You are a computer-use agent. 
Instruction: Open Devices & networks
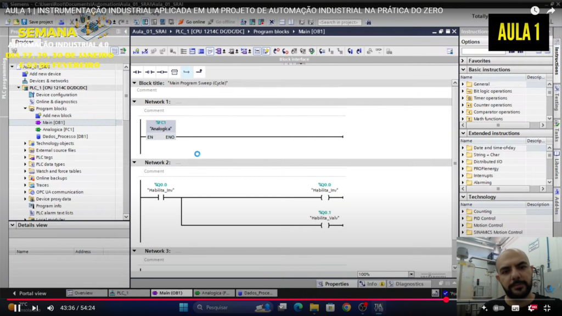tap(49, 81)
